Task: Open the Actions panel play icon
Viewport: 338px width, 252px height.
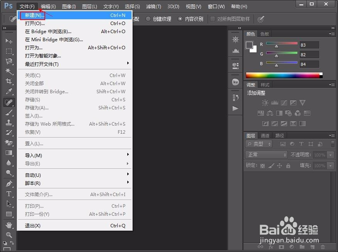Action: 235,108
